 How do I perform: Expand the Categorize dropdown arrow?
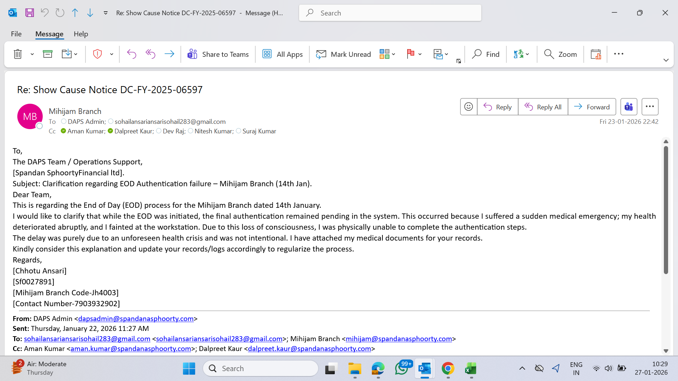pyautogui.click(x=393, y=54)
